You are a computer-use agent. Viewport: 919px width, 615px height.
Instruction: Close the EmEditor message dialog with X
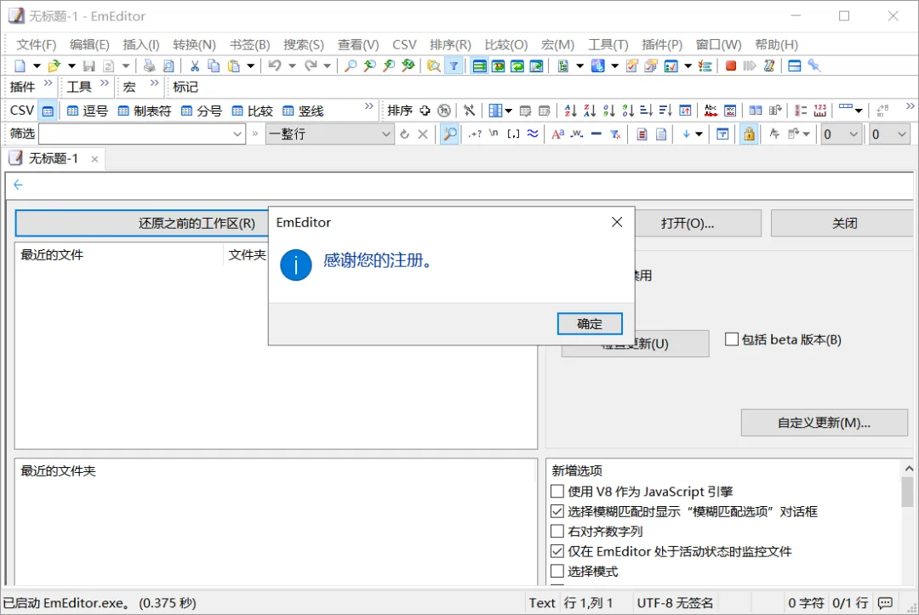617,222
